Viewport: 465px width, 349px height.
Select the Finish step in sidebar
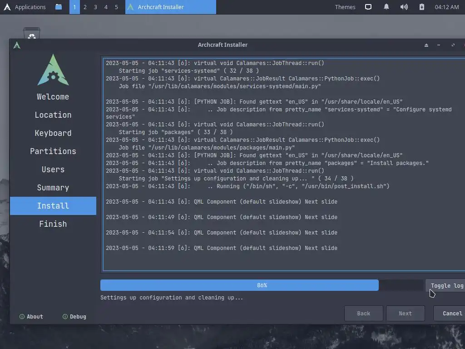click(53, 224)
